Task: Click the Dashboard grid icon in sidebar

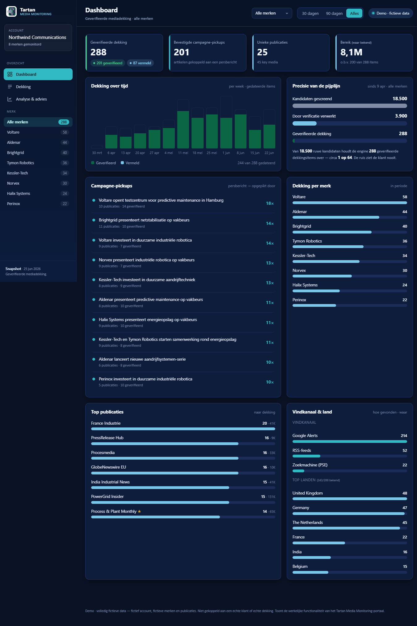Action: 10,74
